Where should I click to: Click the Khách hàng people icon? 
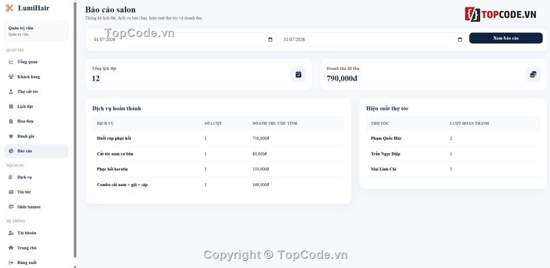(x=11, y=77)
